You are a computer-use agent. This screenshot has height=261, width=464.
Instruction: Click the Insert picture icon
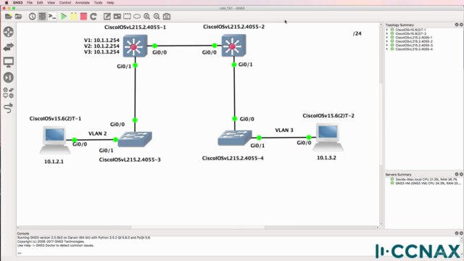pos(117,16)
